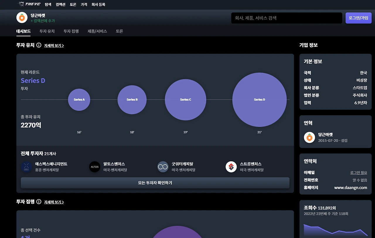
Task: Click the 21' year label under Series D
Action: (x=260, y=132)
